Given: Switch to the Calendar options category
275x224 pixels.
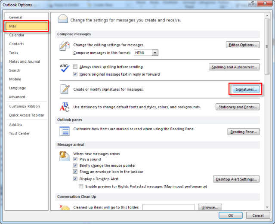Looking at the screenshot, I should tap(17, 35).
